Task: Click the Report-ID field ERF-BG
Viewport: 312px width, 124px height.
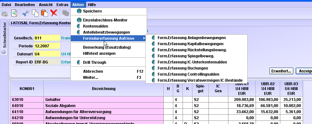Action: [x=47, y=62]
